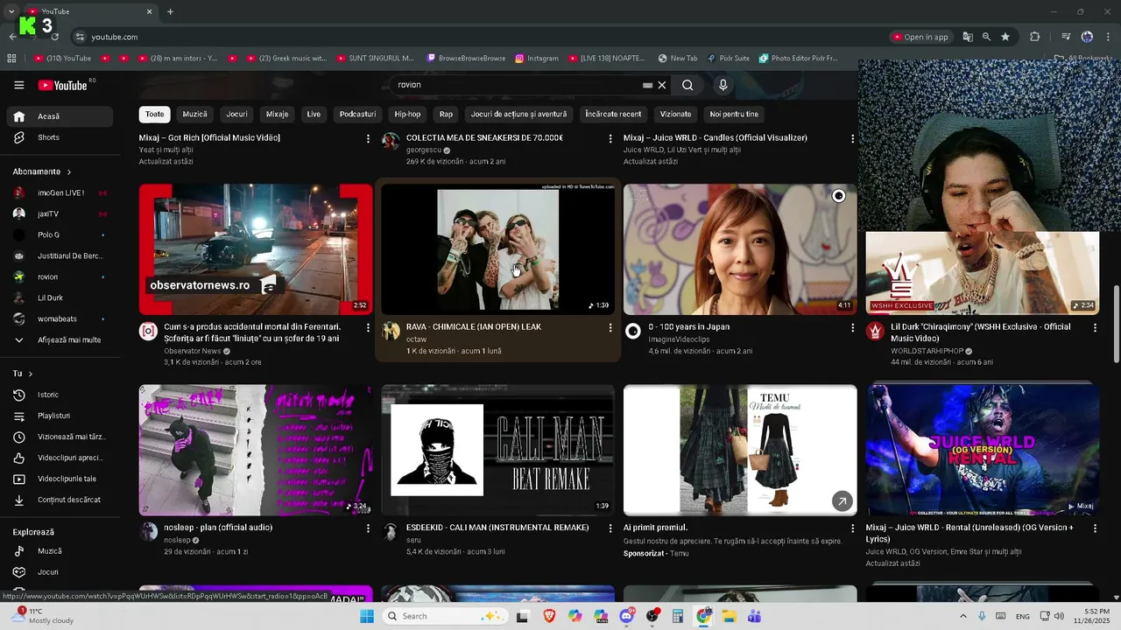Open the YouTube hamburger guide menu

18,85
